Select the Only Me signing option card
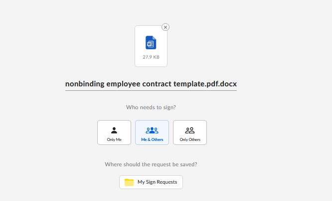This screenshot has height=201, width=332. click(x=114, y=133)
